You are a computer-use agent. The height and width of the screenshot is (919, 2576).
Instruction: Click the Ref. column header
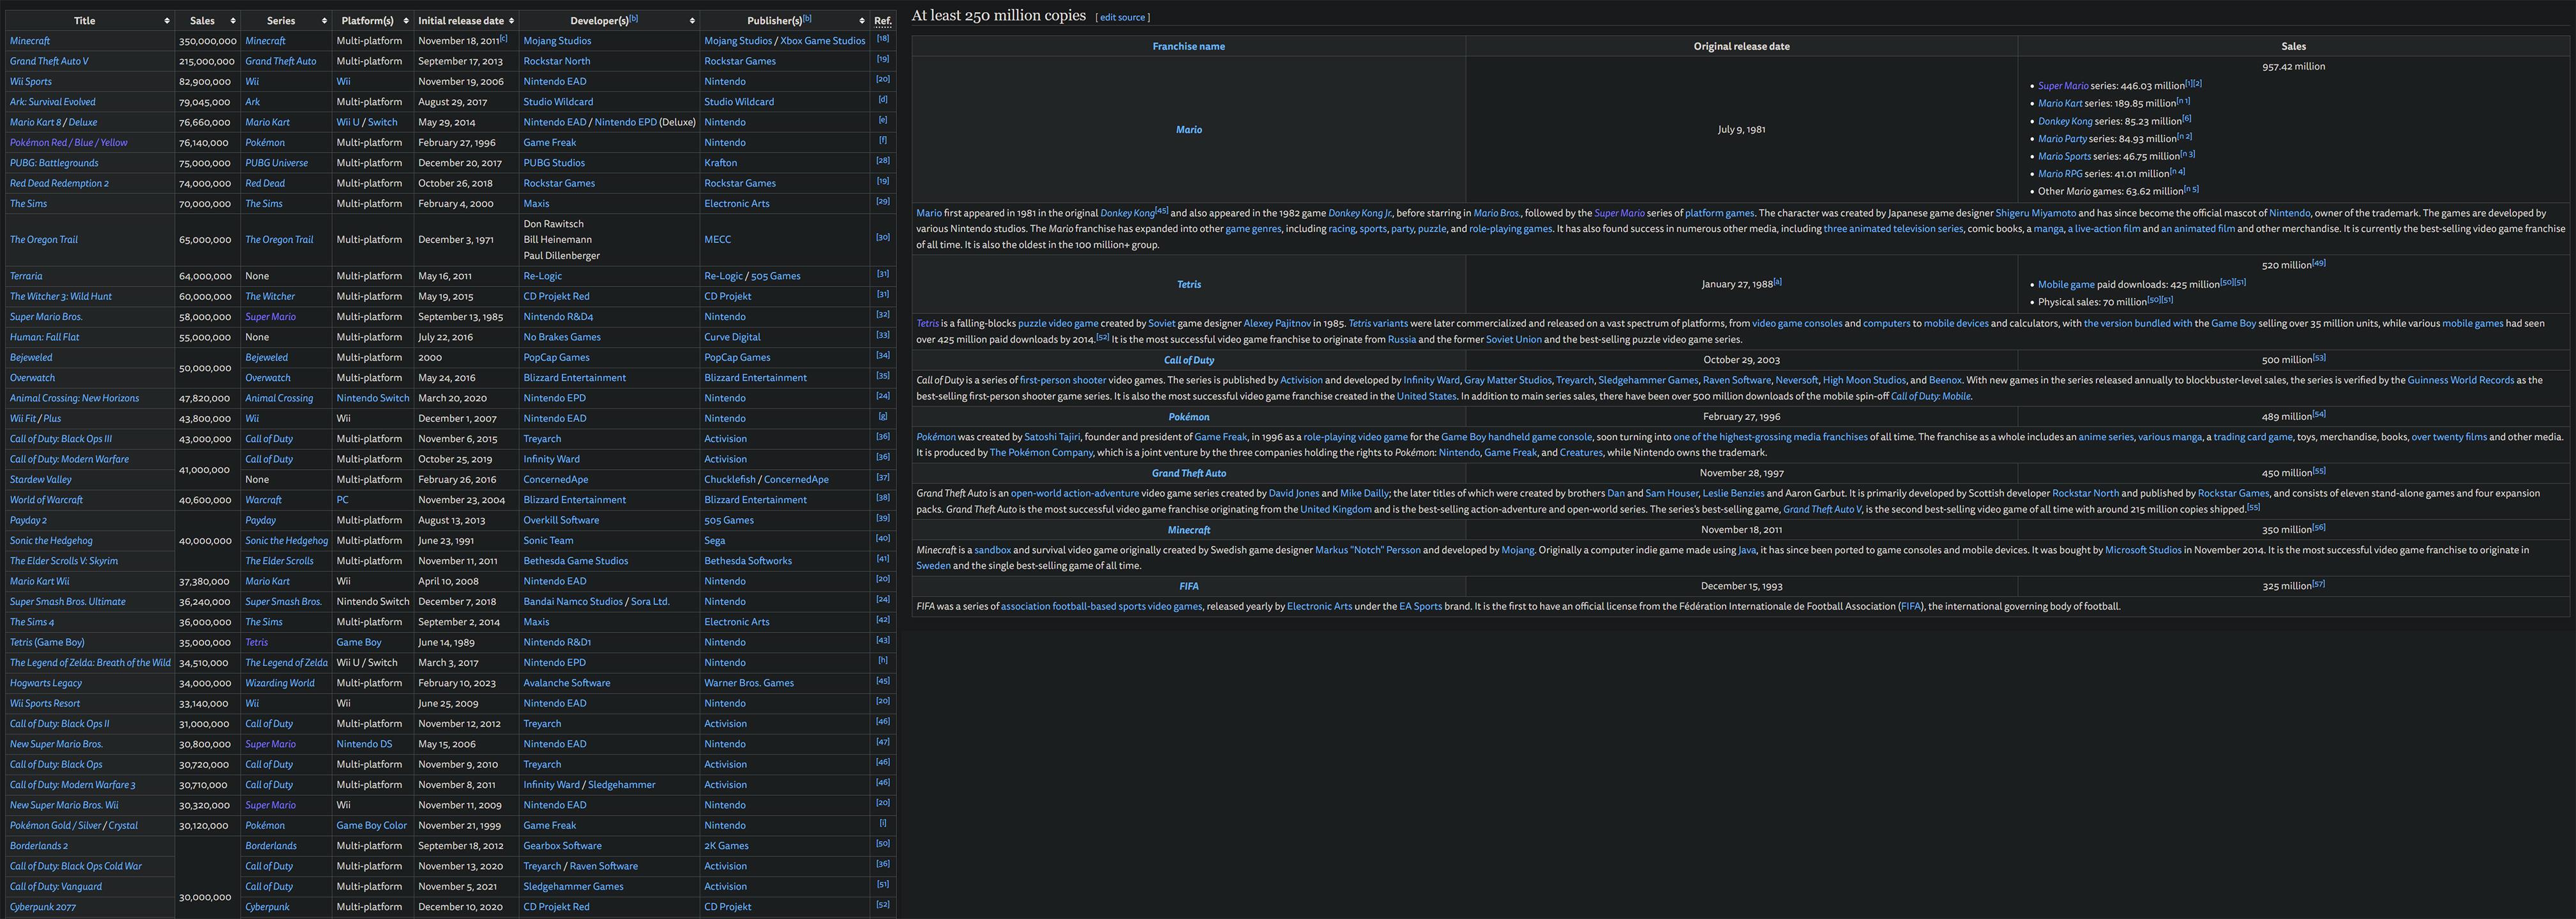tap(883, 21)
